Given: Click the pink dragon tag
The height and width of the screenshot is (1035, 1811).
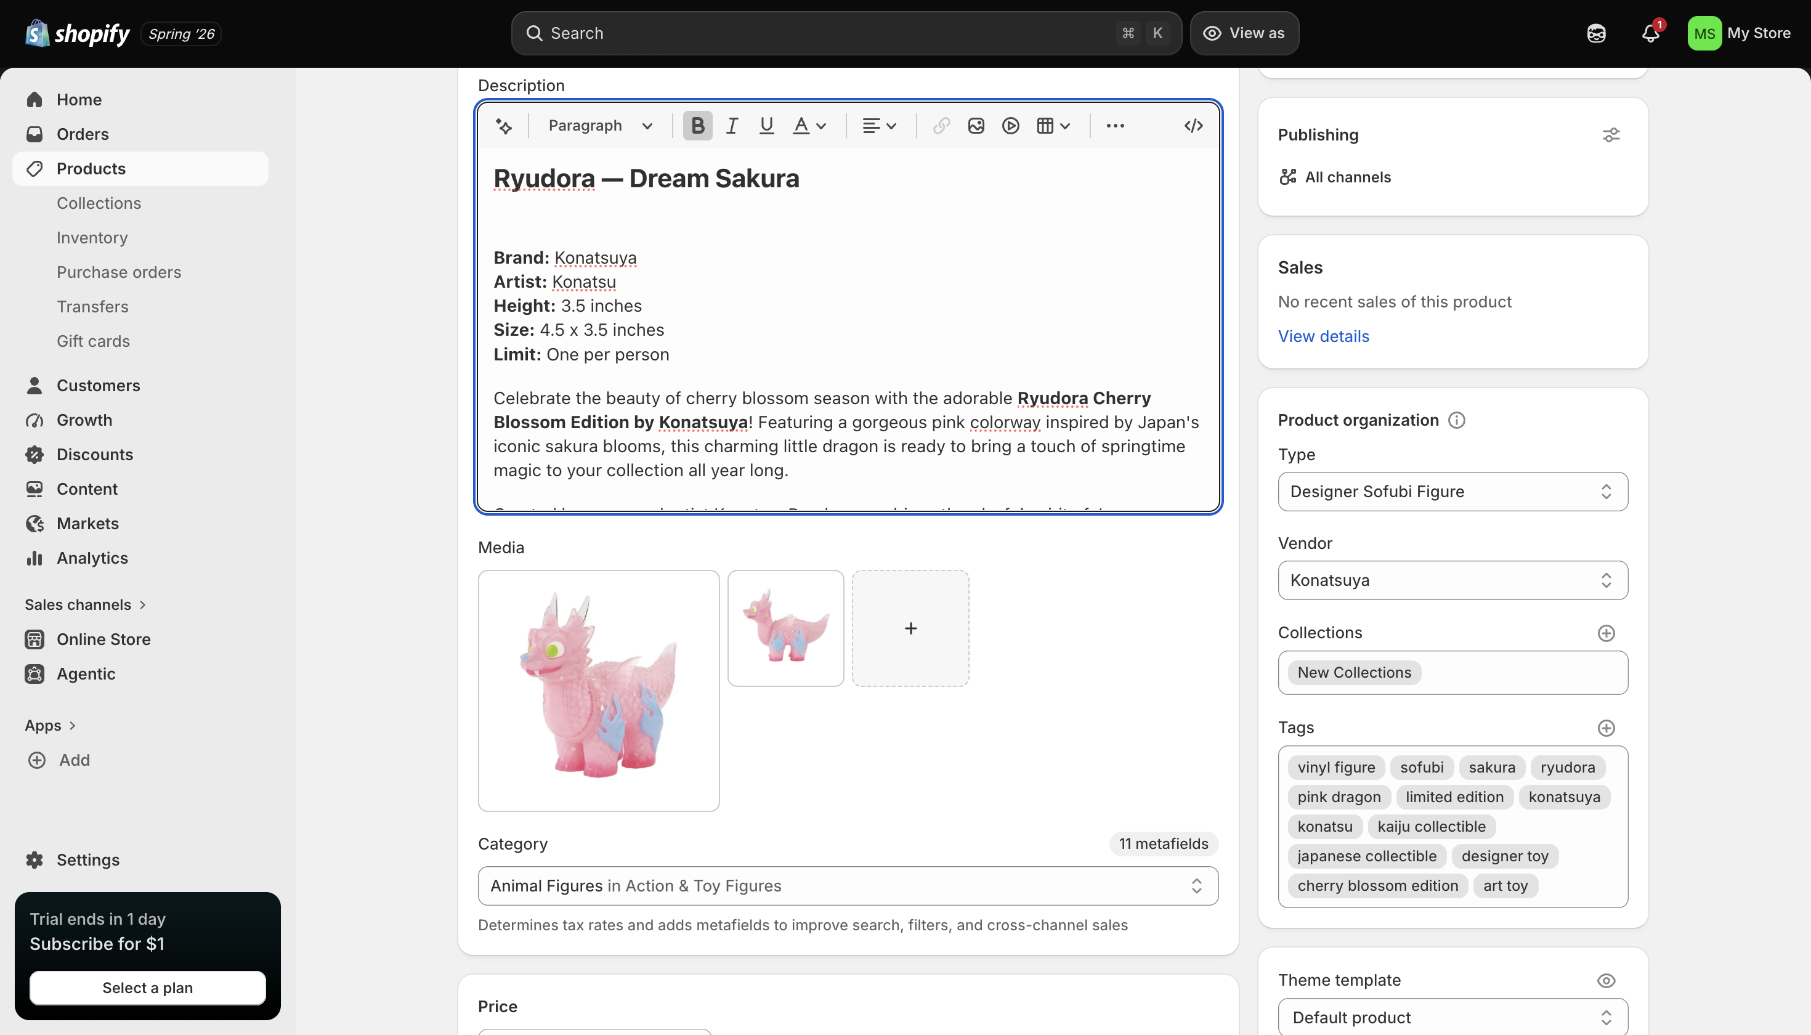Looking at the screenshot, I should (x=1339, y=797).
